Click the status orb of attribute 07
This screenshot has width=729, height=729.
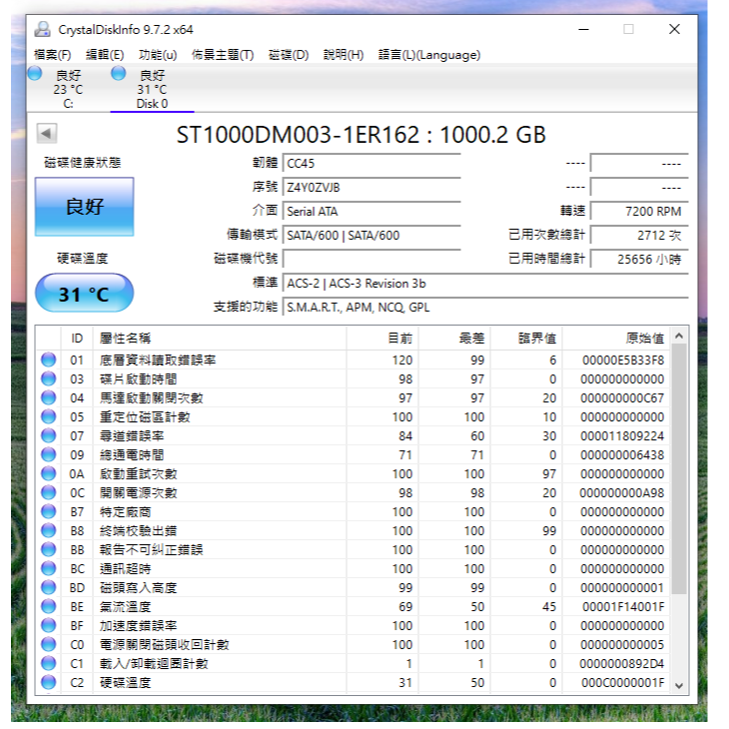(x=48, y=436)
